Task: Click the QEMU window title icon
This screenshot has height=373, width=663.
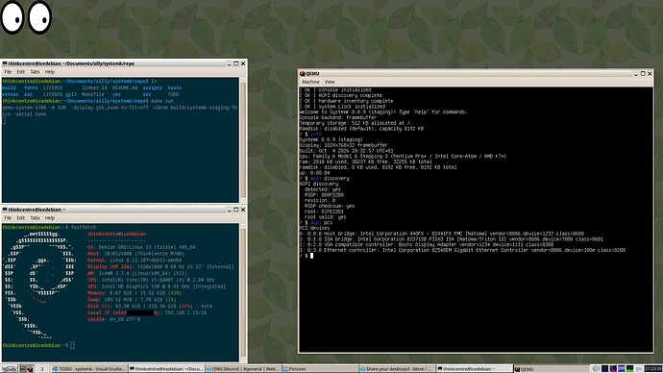Action: click(303, 74)
